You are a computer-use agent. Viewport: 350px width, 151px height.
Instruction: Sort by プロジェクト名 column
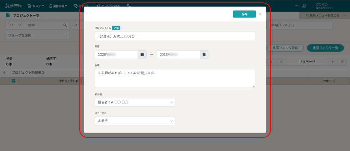pos(70,81)
